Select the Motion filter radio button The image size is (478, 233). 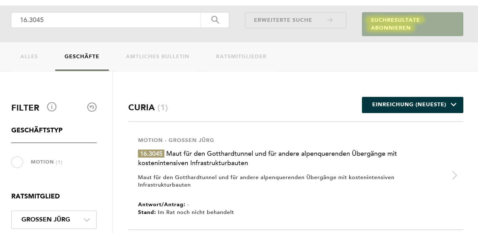17,162
